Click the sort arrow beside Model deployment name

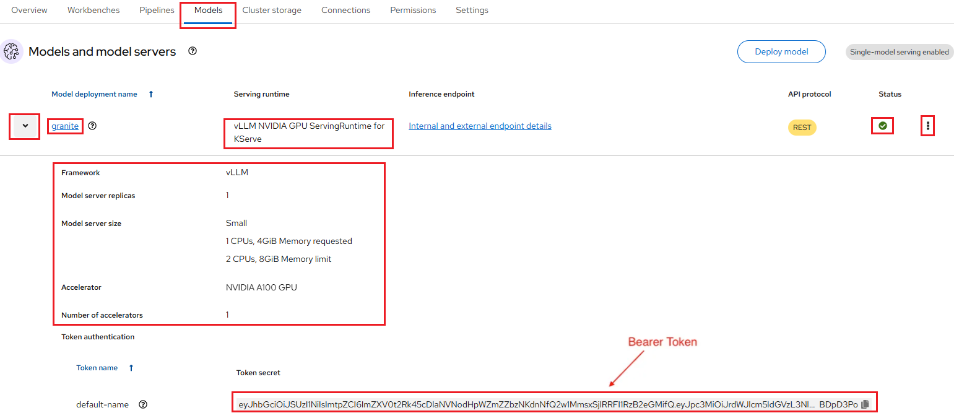(x=151, y=94)
